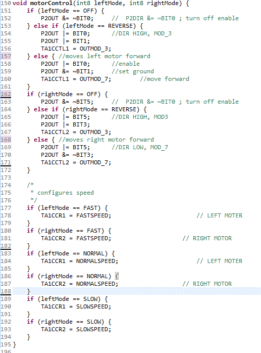Image resolution: width=261 pixels, height=353 pixels.
Task: Click 'TA1CCR1 = FASTSPEED;' statement
Action: (x=76, y=215)
